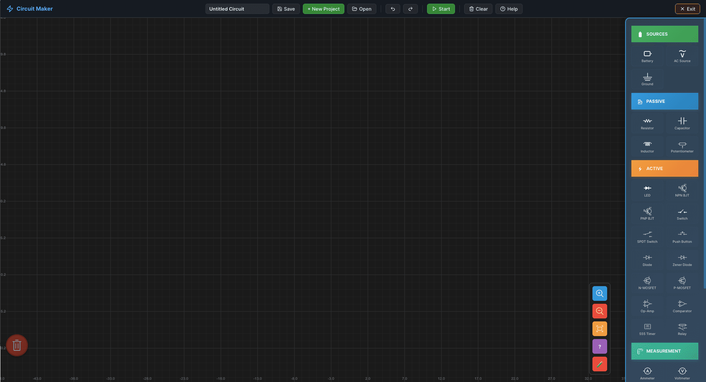Viewport: 706px width, 382px height.
Task: Pick the AC Source component
Action: tap(682, 56)
